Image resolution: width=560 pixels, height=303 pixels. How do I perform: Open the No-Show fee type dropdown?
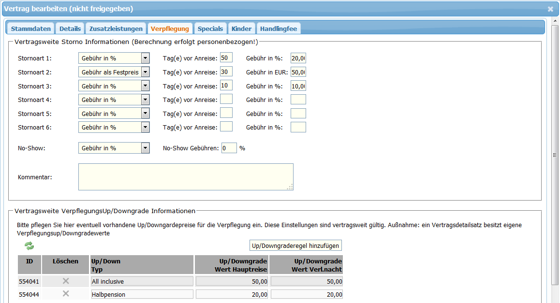[145, 148]
